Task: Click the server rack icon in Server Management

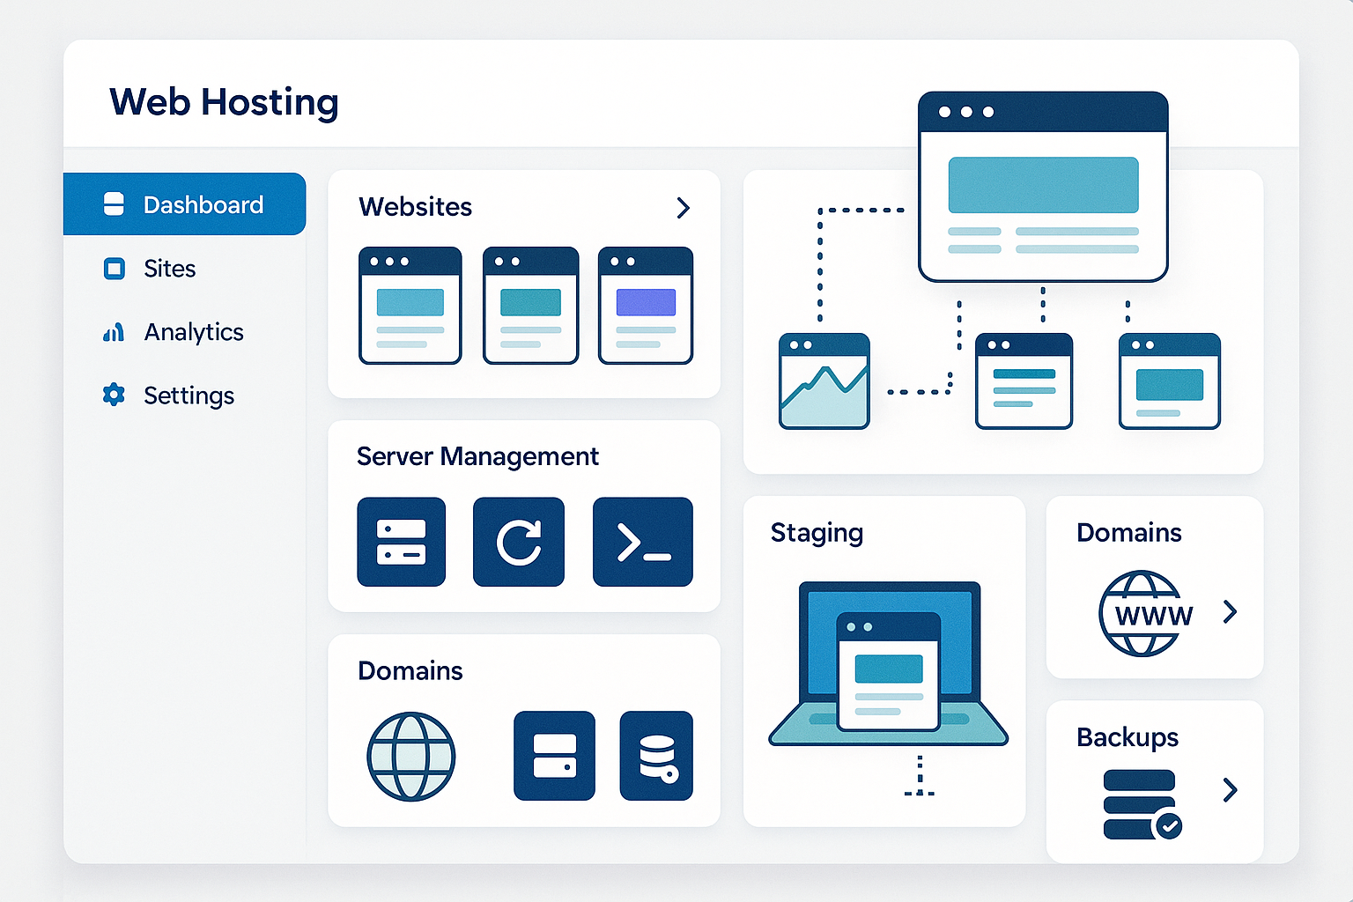Action: point(401,542)
